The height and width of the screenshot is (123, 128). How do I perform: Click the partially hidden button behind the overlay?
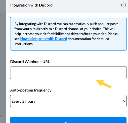coord(1,120)
